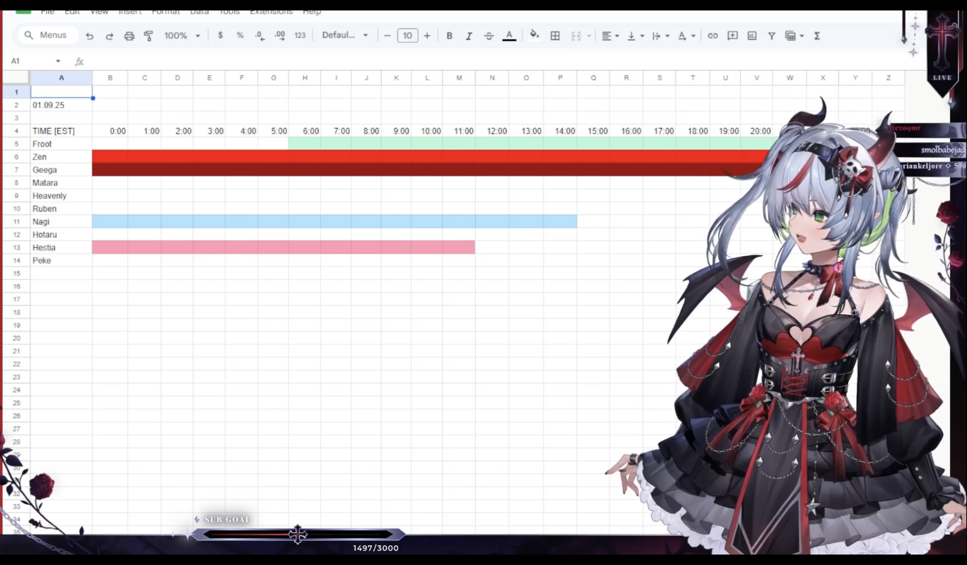This screenshot has width=967, height=565.
Task: Click the merge cells icon
Action: click(576, 36)
